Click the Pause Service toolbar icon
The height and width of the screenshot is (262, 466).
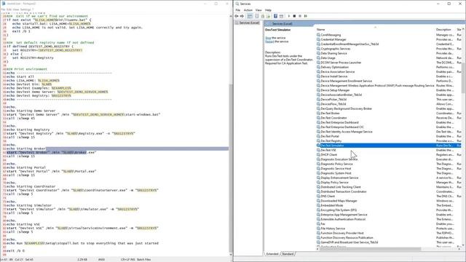point(300,16)
